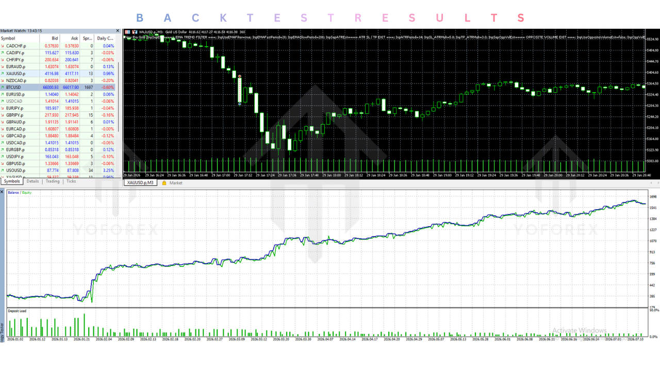Sort by the Ask column header

[x=70, y=38]
